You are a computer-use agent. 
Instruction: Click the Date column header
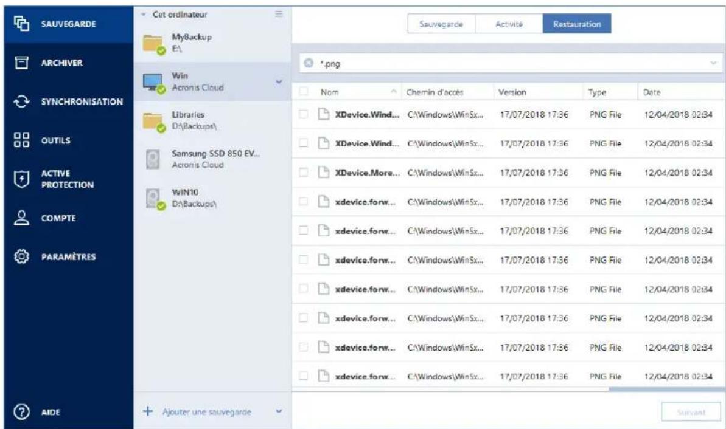click(x=652, y=92)
